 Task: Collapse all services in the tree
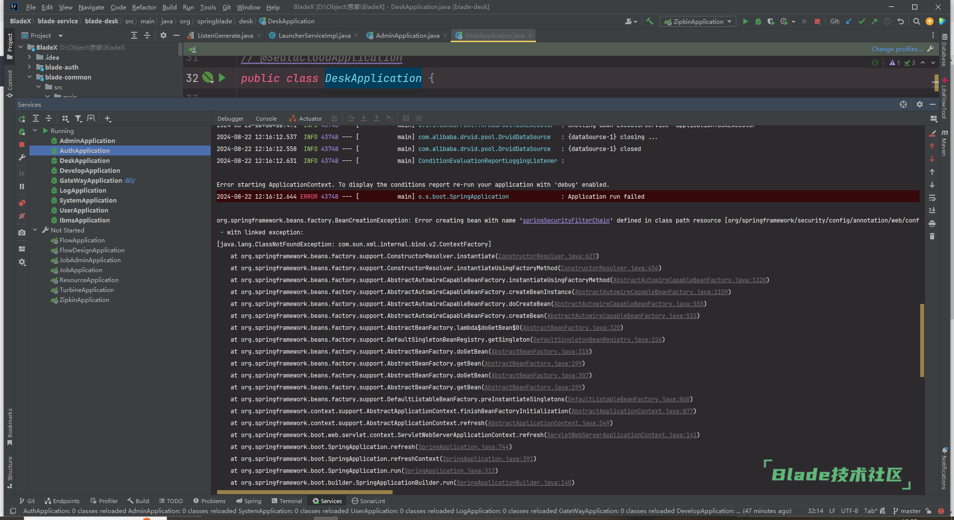pyautogui.click(x=49, y=119)
